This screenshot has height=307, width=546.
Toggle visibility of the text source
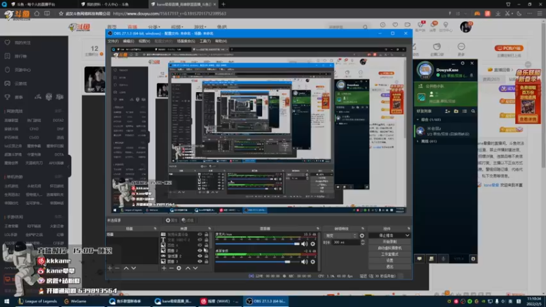point(199,240)
